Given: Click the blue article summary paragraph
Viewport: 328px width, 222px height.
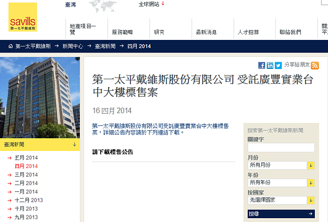Looking at the screenshot, I should pyautogui.click(x=160, y=129).
